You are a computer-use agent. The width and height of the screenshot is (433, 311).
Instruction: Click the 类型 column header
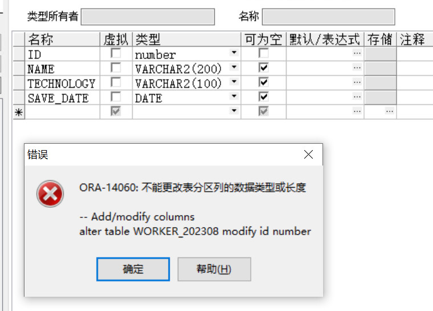(x=187, y=39)
